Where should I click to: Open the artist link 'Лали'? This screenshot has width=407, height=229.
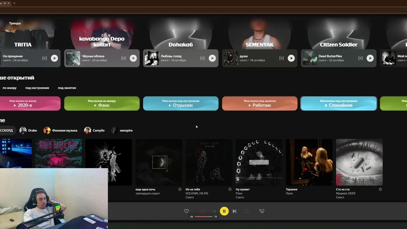(x=289, y=193)
